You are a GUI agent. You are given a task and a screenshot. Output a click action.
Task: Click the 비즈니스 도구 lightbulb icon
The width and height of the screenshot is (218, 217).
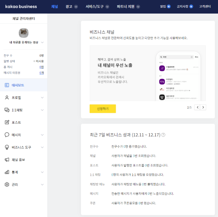coord(7,147)
